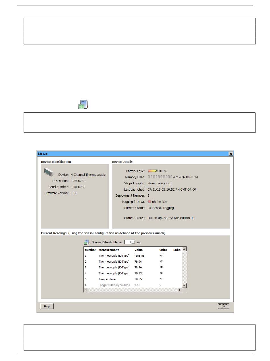The image size is (270, 361).
Task: Click the Help button
Action: pyautogui.click(x=47, y=306)
